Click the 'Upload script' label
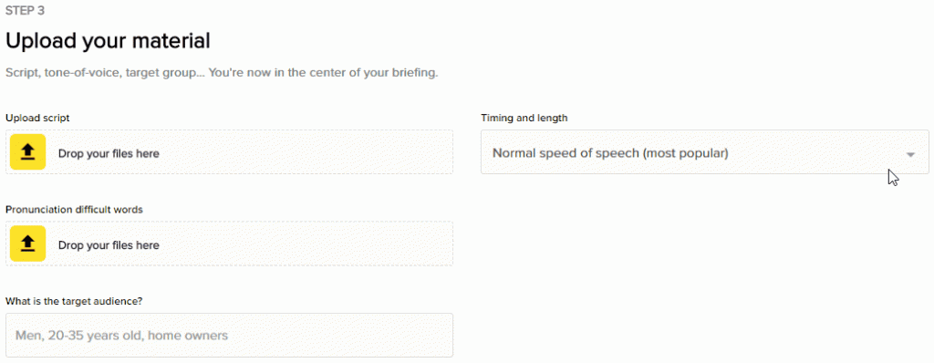 click(x=37, y=118)
